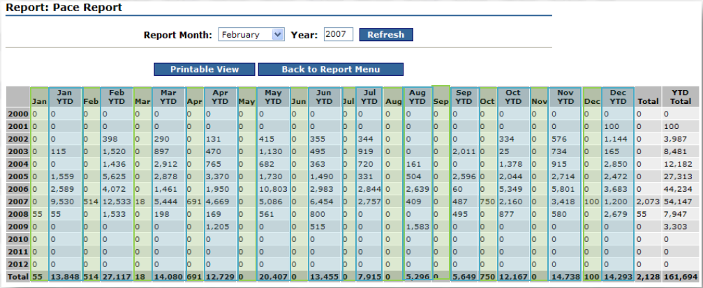The height and width of the screenshot is (288, 703).
Task: Click the 20,407 May YTD total
Action: [272, 277]
